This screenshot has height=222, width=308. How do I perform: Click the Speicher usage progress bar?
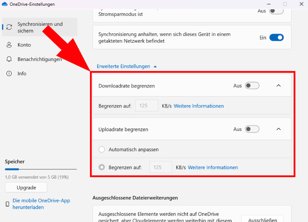pos(41,169)
